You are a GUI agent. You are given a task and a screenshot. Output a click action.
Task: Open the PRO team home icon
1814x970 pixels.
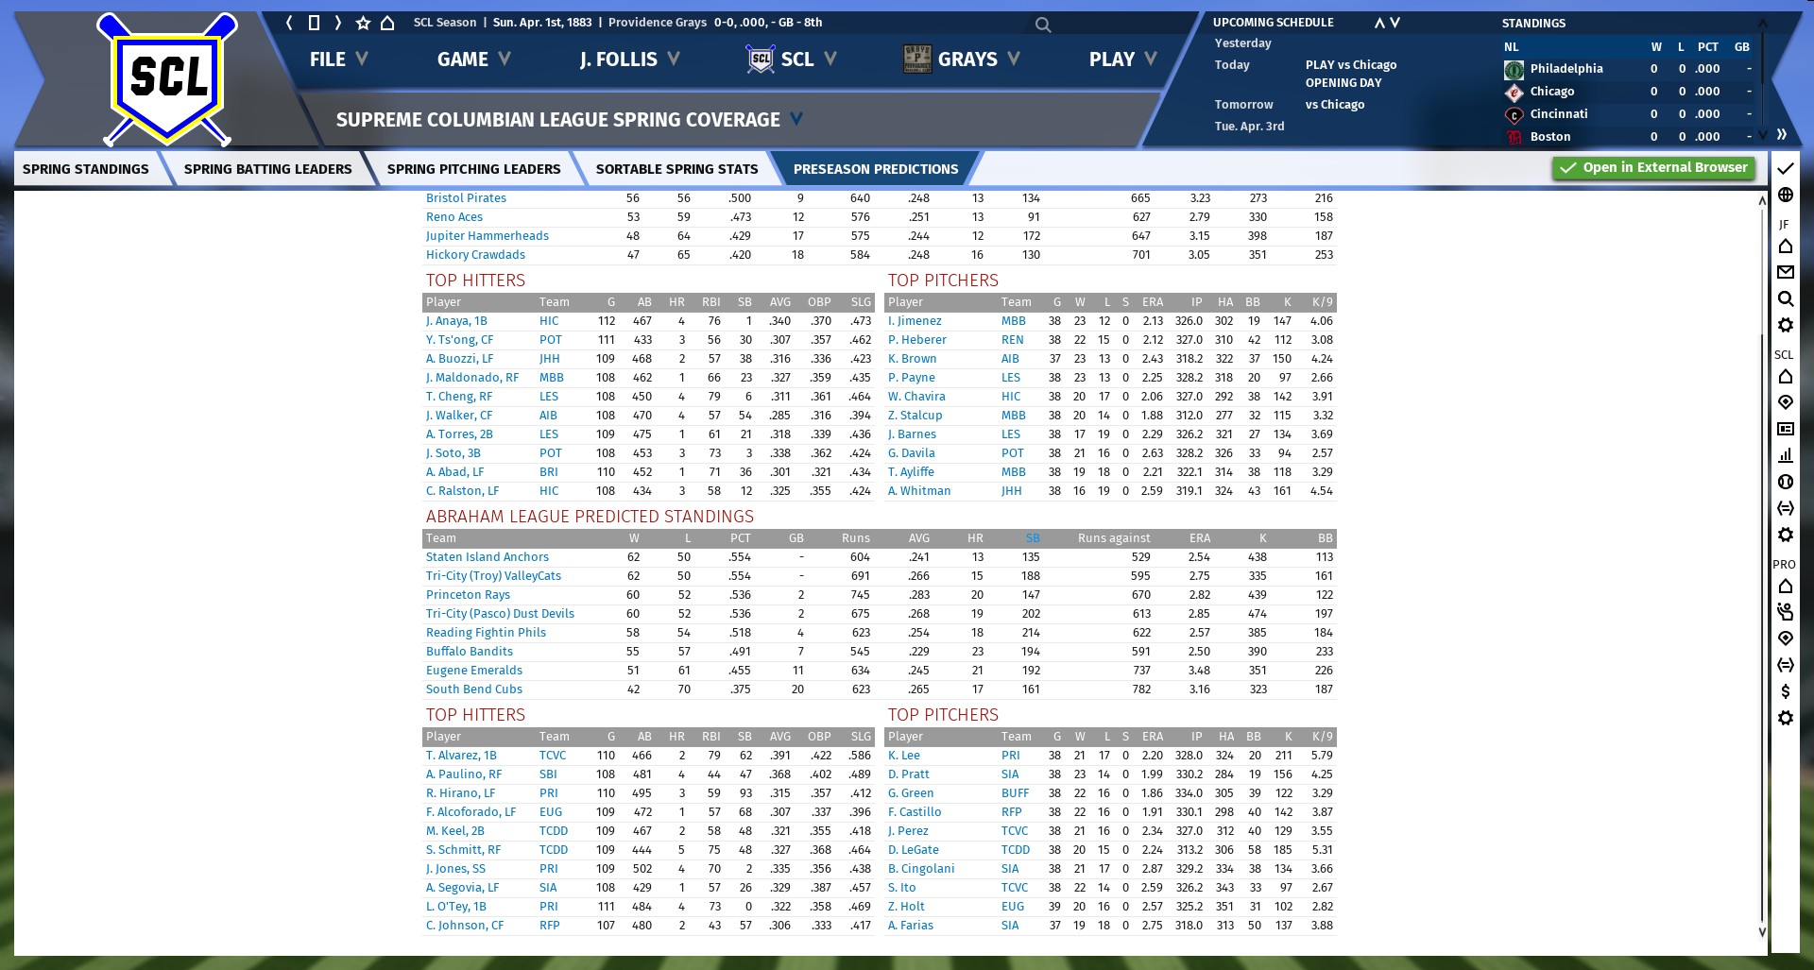pos(1785,587)
